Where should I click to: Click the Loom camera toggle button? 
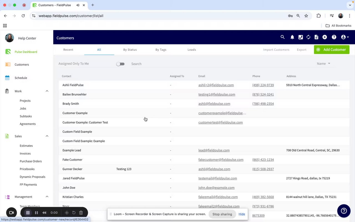click(x=12, y=213)
